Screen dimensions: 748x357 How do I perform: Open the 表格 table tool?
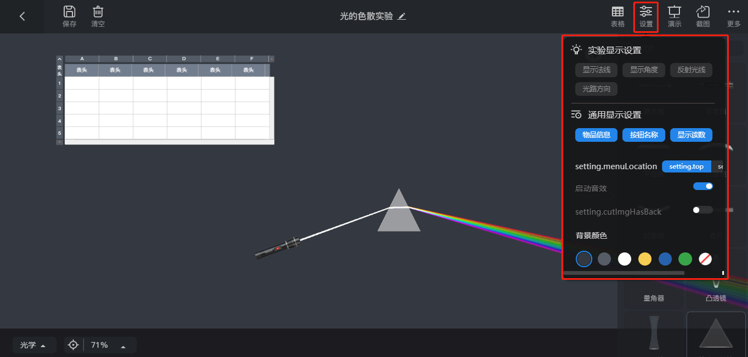pyautogui.click(x=617, y=11)
